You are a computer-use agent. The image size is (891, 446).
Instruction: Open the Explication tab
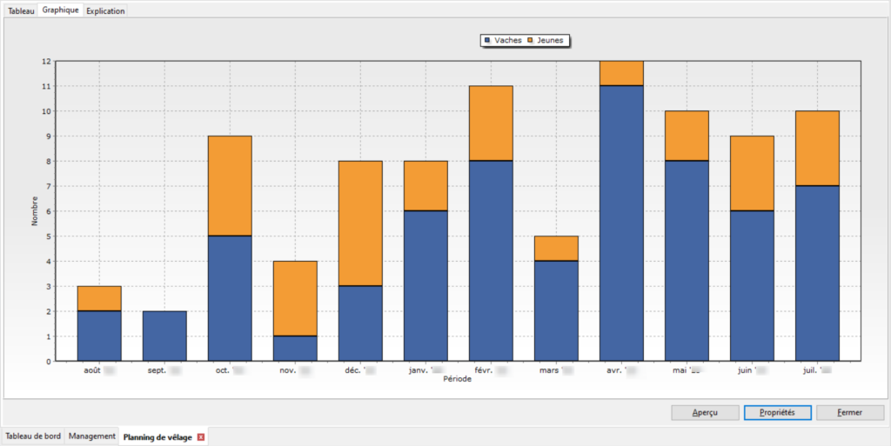105,10
